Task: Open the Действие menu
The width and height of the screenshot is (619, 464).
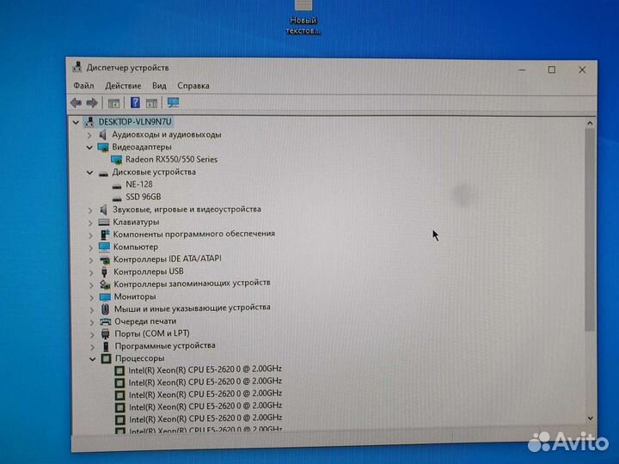Action: [123, 86]
